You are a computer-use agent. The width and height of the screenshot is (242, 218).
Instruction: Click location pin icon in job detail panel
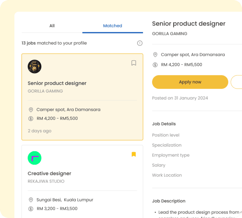[x=155, y=55]
